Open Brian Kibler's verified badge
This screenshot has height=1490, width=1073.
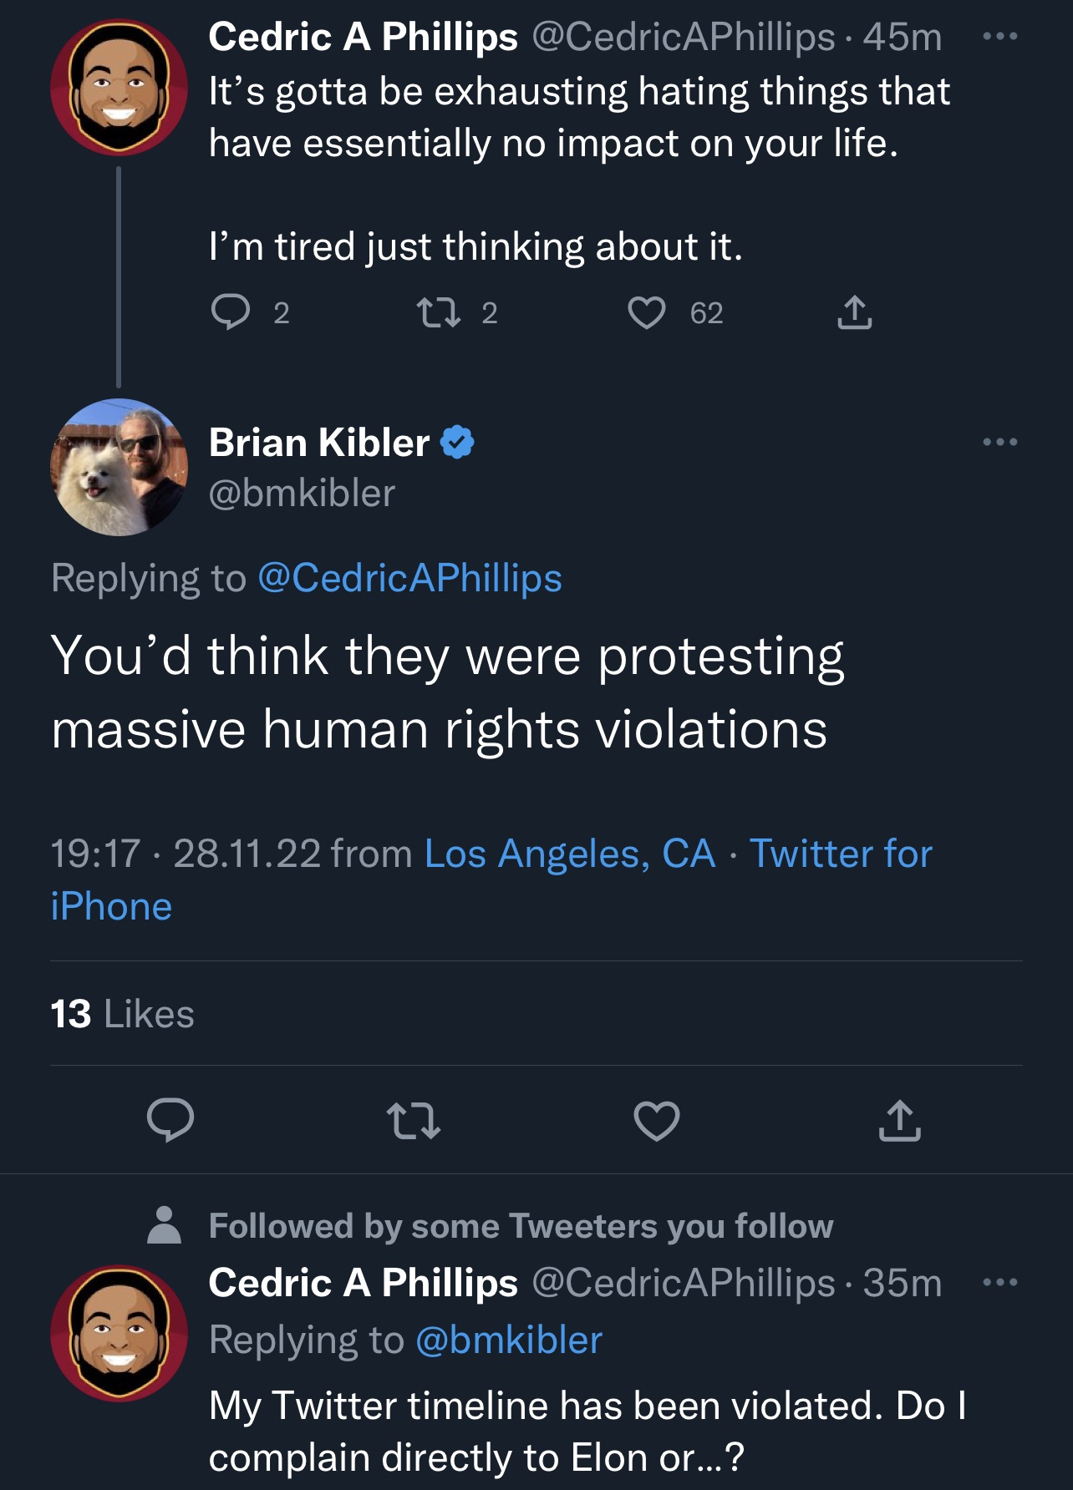click(457, 442)
